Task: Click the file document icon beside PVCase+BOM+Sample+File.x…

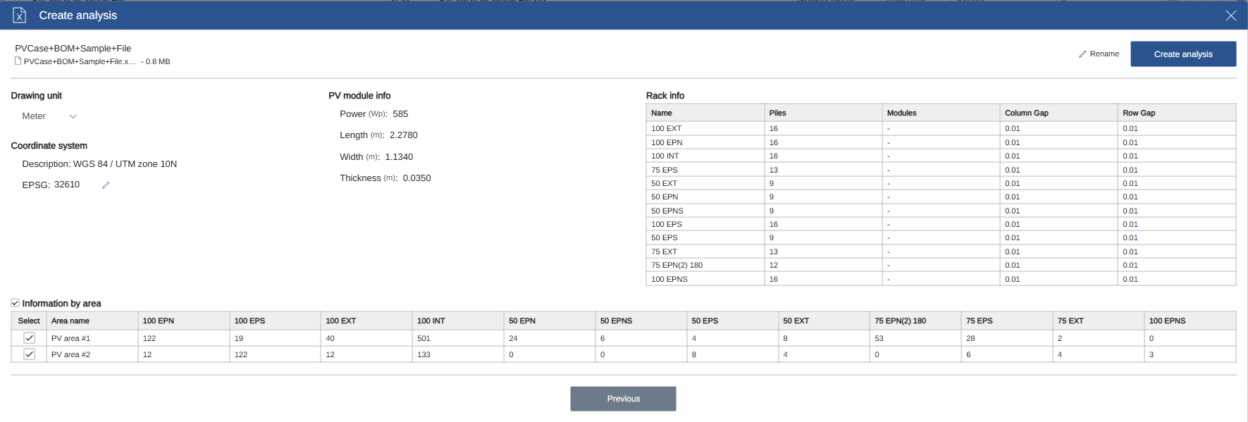Action: coord(18,61)
